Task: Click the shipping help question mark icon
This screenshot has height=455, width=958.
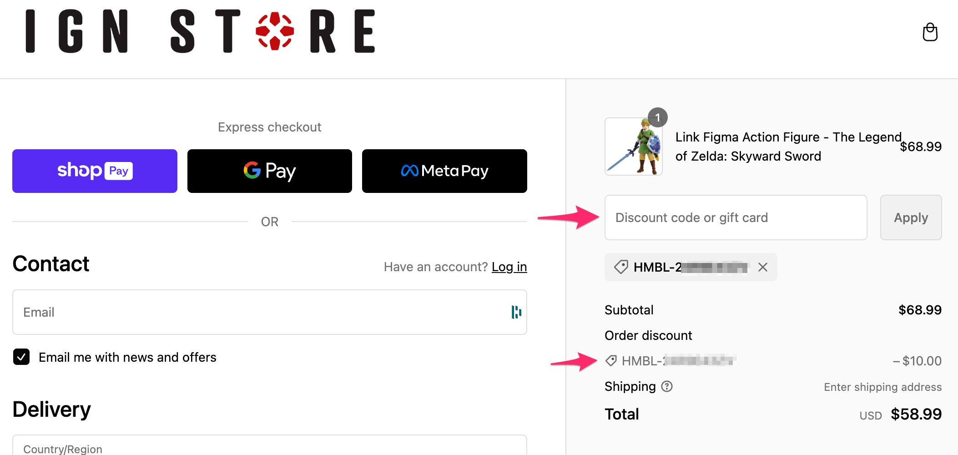Action: tap(666, 386)
